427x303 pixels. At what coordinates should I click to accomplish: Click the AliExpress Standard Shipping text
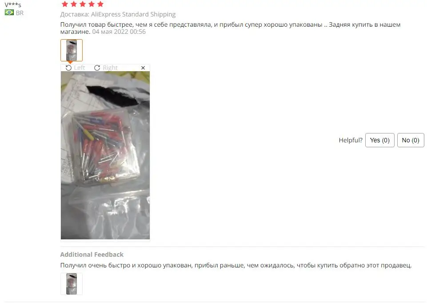[x=133, y=14]
